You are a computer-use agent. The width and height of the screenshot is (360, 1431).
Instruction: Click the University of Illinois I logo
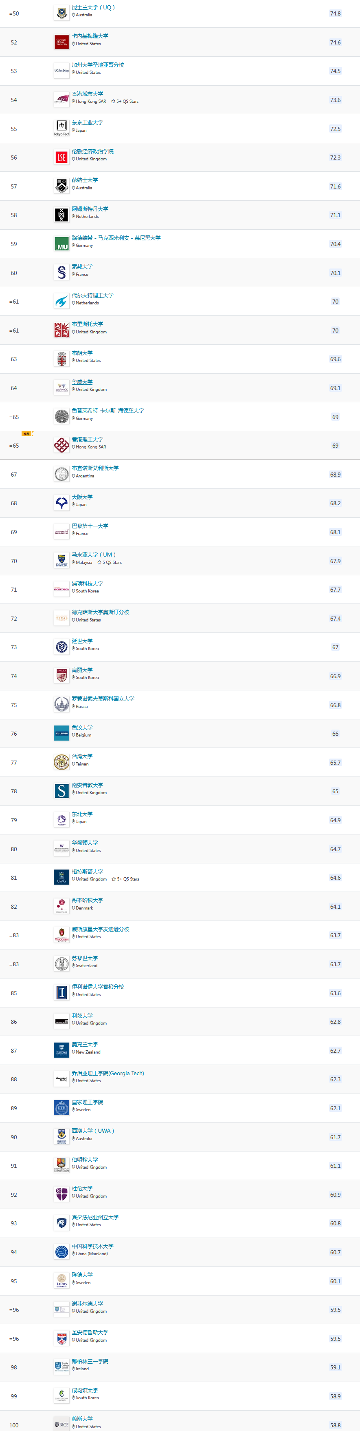point(61,993)
